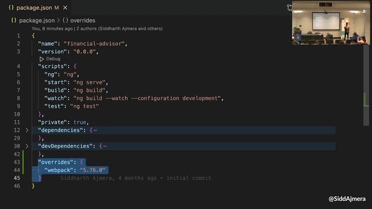Expand the folded devDependencies block
This screenshot has width=372, height=209.
point(27,146)
